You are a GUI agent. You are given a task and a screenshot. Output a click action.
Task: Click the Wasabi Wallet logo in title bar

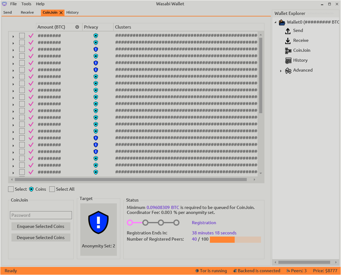(4, 4)
